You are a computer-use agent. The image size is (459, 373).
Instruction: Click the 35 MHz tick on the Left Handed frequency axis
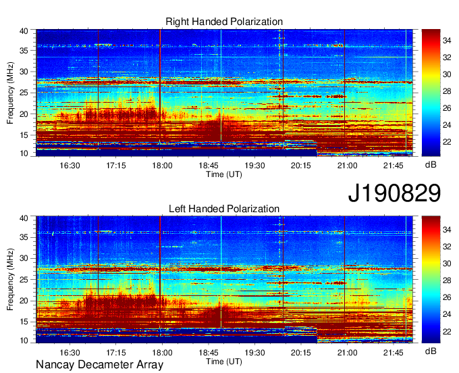point(24,237)
